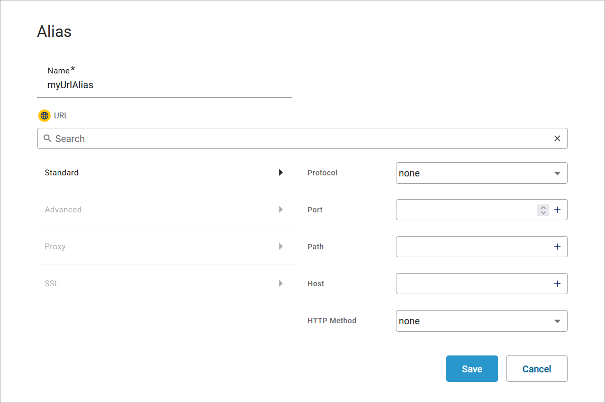The image size is (605, 403).
Task: Click plus icon in Path field
Action: (x=557, y=247)
